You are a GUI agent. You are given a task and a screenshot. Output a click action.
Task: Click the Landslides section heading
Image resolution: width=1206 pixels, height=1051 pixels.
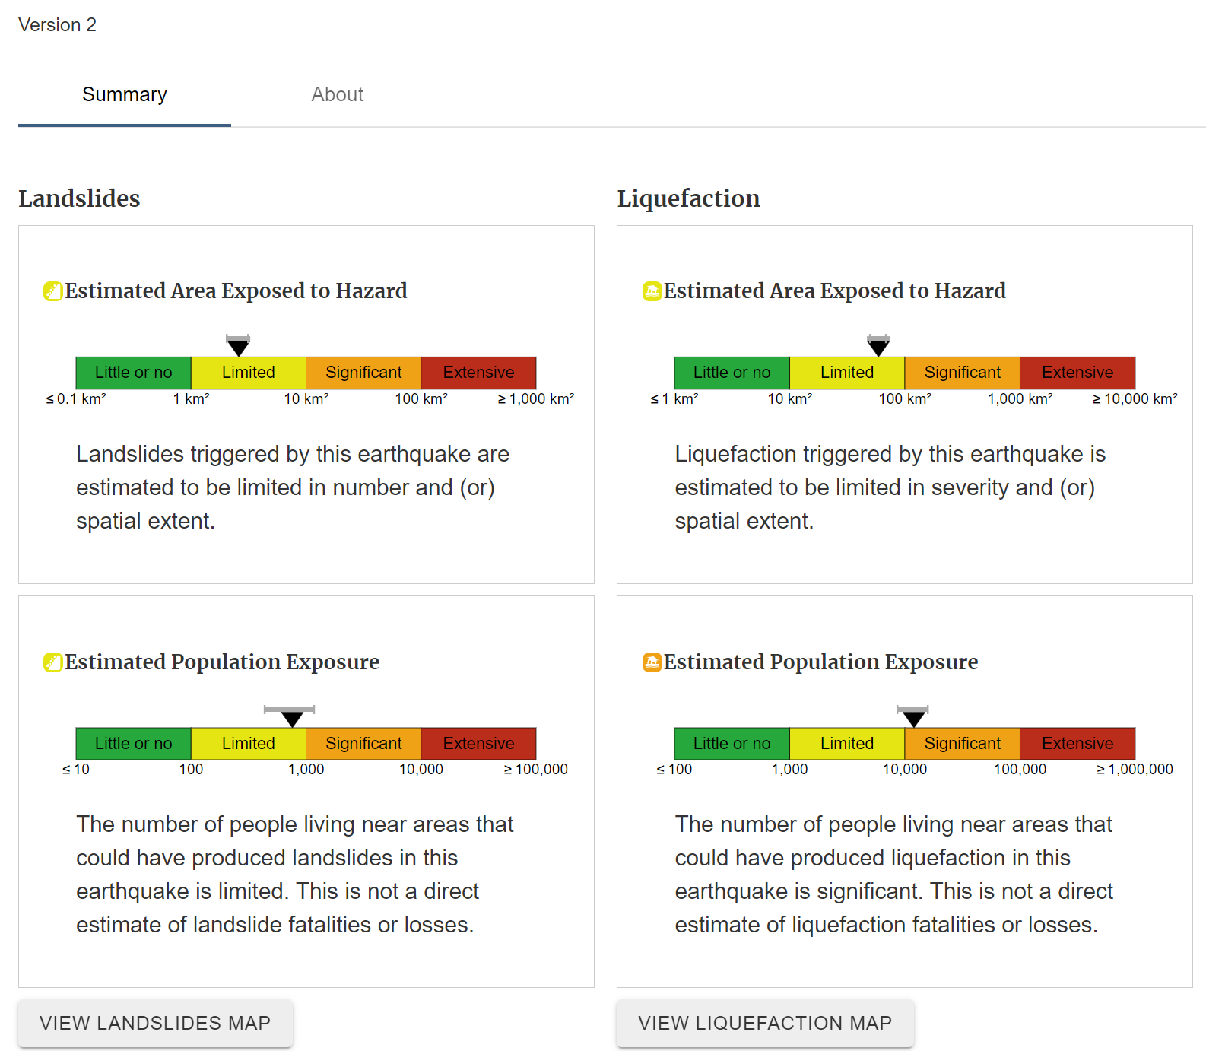(x=79, y=198)
